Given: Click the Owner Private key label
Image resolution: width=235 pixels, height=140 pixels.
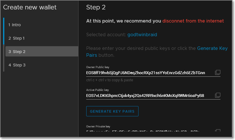Looking at the screenshot, I should [x=98, y=126].
